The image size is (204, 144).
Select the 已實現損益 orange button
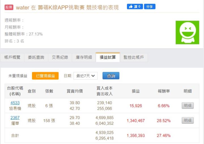45,76
